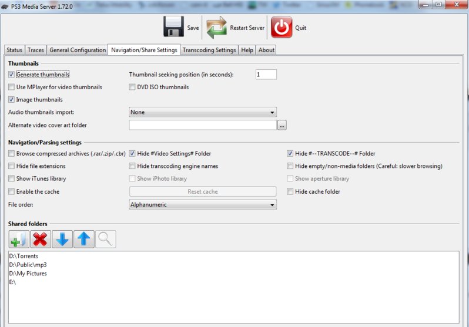Open Transcoding Settings tab

(x=209, y=50)
